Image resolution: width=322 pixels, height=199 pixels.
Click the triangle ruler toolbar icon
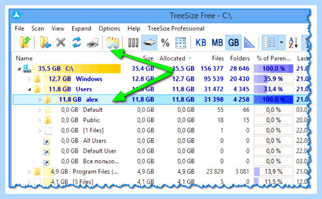[249, 42]
